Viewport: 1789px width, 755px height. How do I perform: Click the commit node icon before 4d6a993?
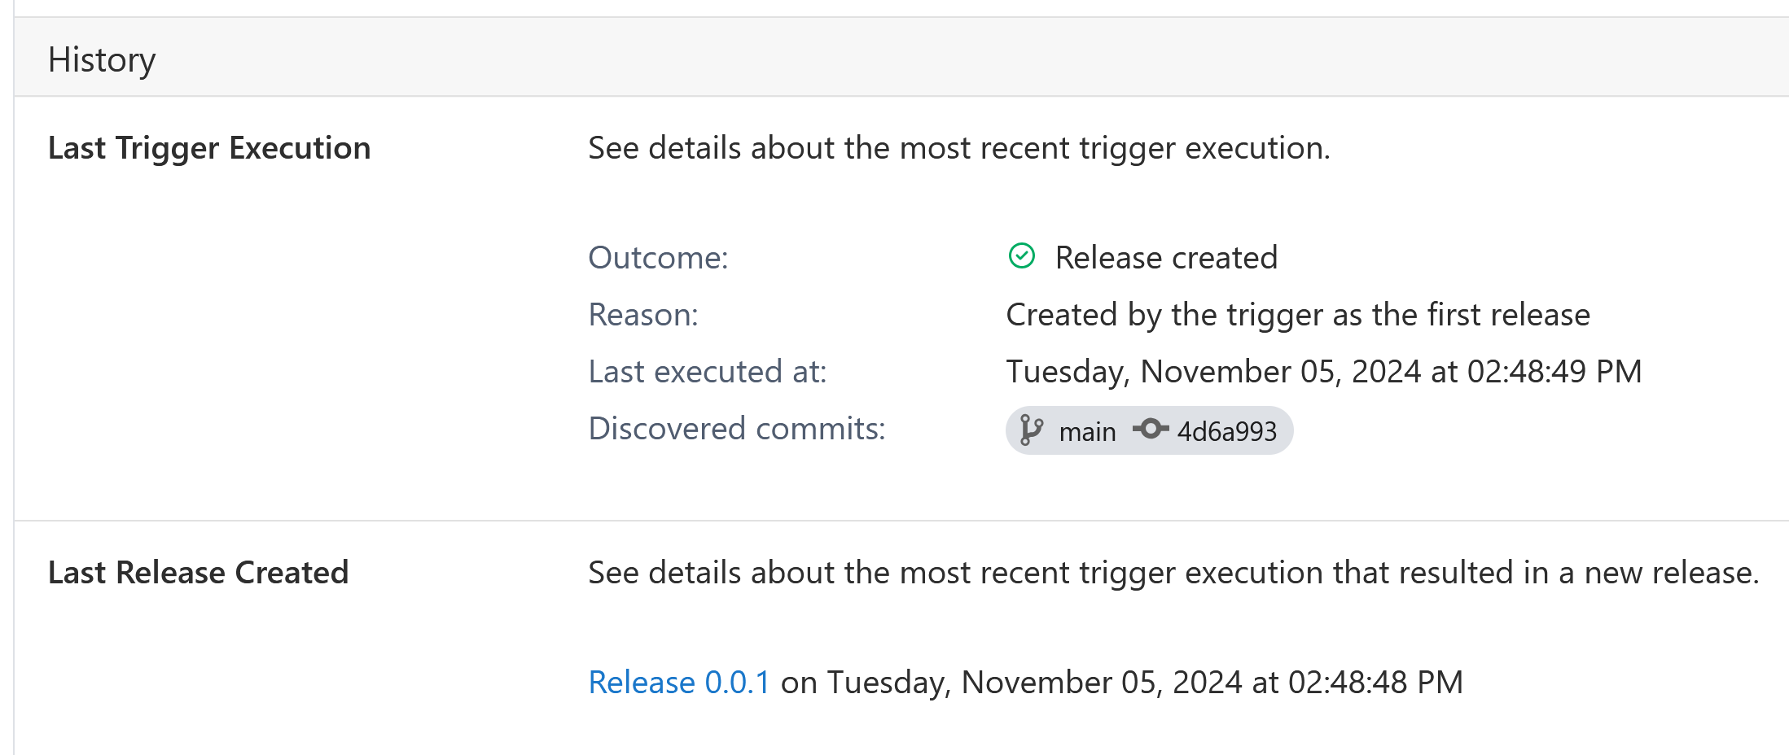pyautogui.click(x=1151, y=428)
